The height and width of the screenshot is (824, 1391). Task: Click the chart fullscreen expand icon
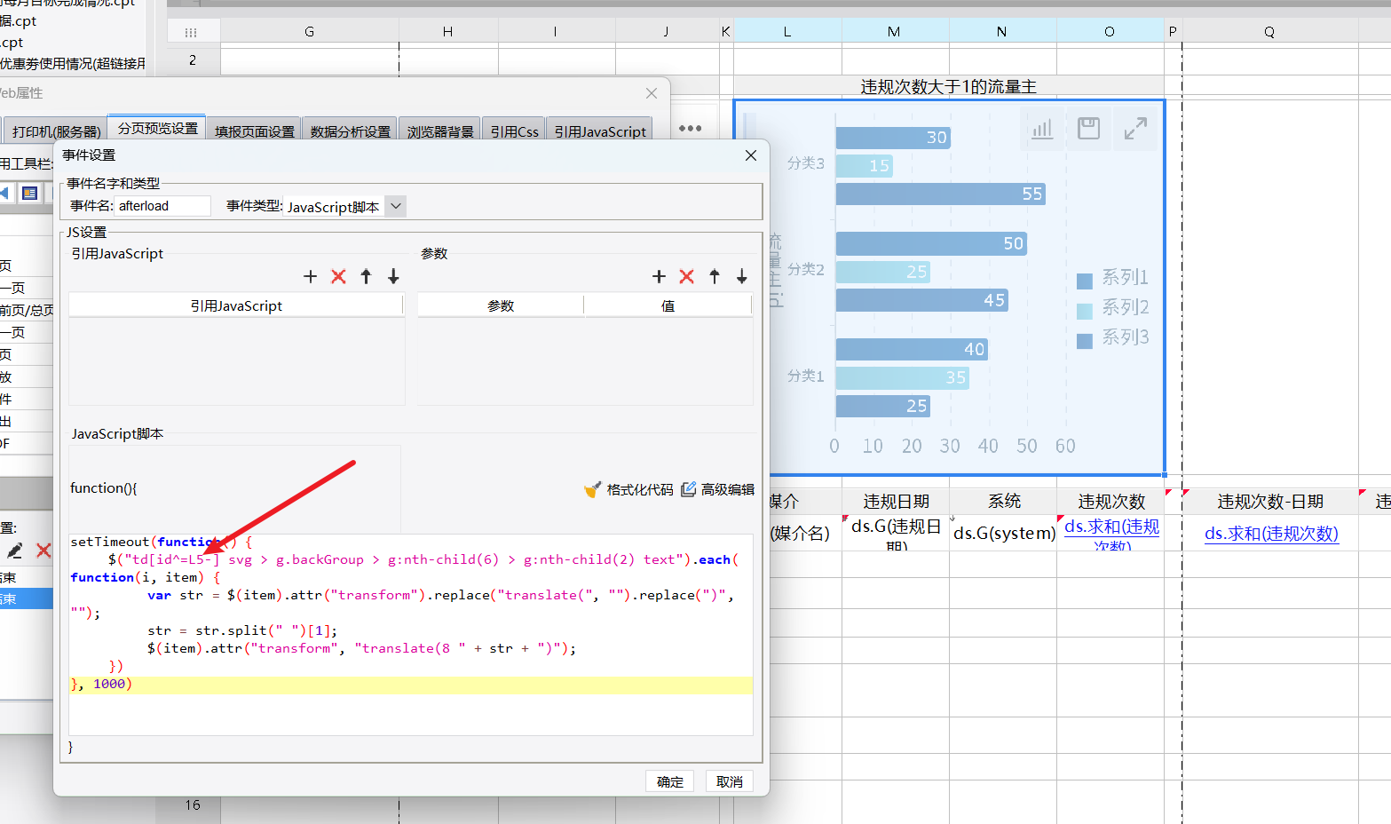coord(1135,129)
